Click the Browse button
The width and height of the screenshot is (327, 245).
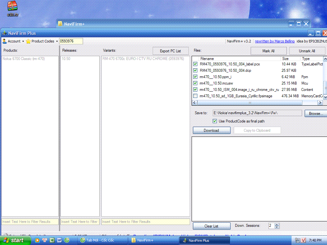(x=316, y=113)
